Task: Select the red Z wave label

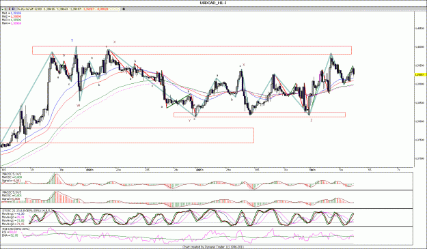Action: (x=312, y=120)
